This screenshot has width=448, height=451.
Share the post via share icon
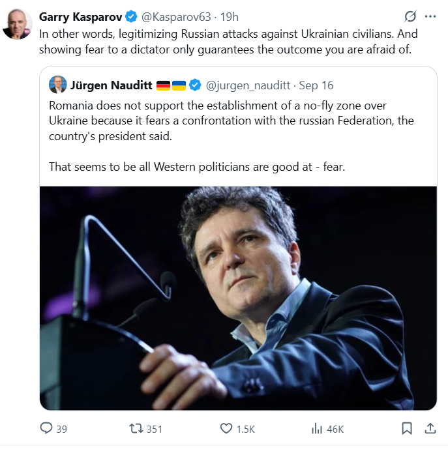(x=430, y=428)
